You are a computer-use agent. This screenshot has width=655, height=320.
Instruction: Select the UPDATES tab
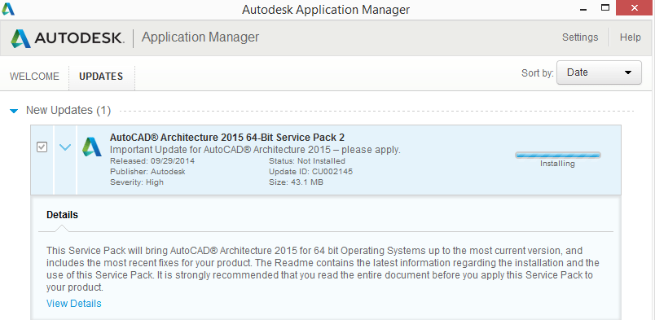pos(101,77)
